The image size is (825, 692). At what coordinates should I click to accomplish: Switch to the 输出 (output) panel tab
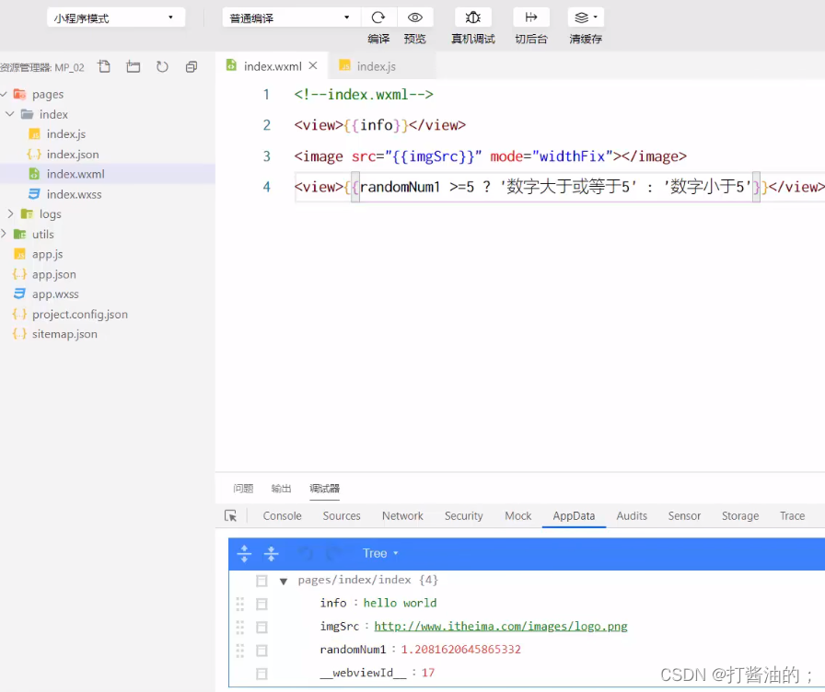pyautogui.click(x=281, y=489)
